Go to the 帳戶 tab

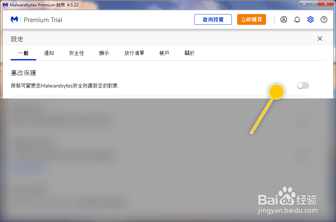(x=164, y=53)
